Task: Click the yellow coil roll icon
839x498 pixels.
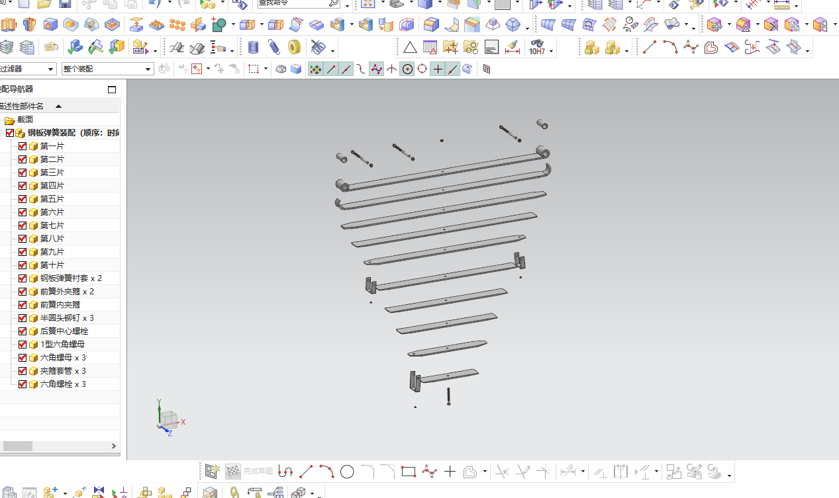Action: click(x=295, y=48)
